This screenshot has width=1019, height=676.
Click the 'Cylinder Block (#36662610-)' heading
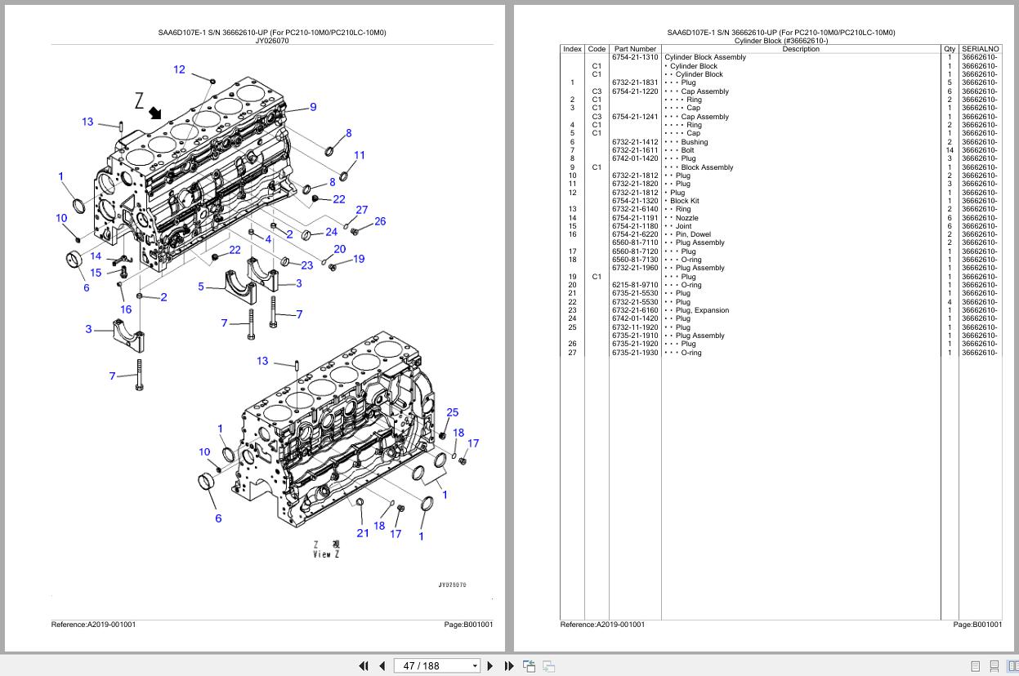pos(781,41)
